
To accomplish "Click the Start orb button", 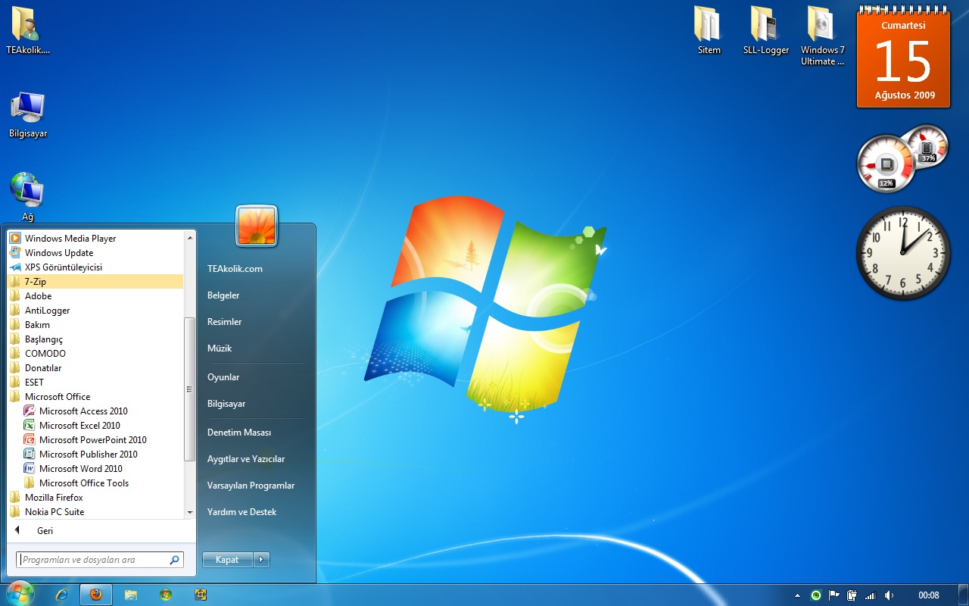I will tap(19, 592).
